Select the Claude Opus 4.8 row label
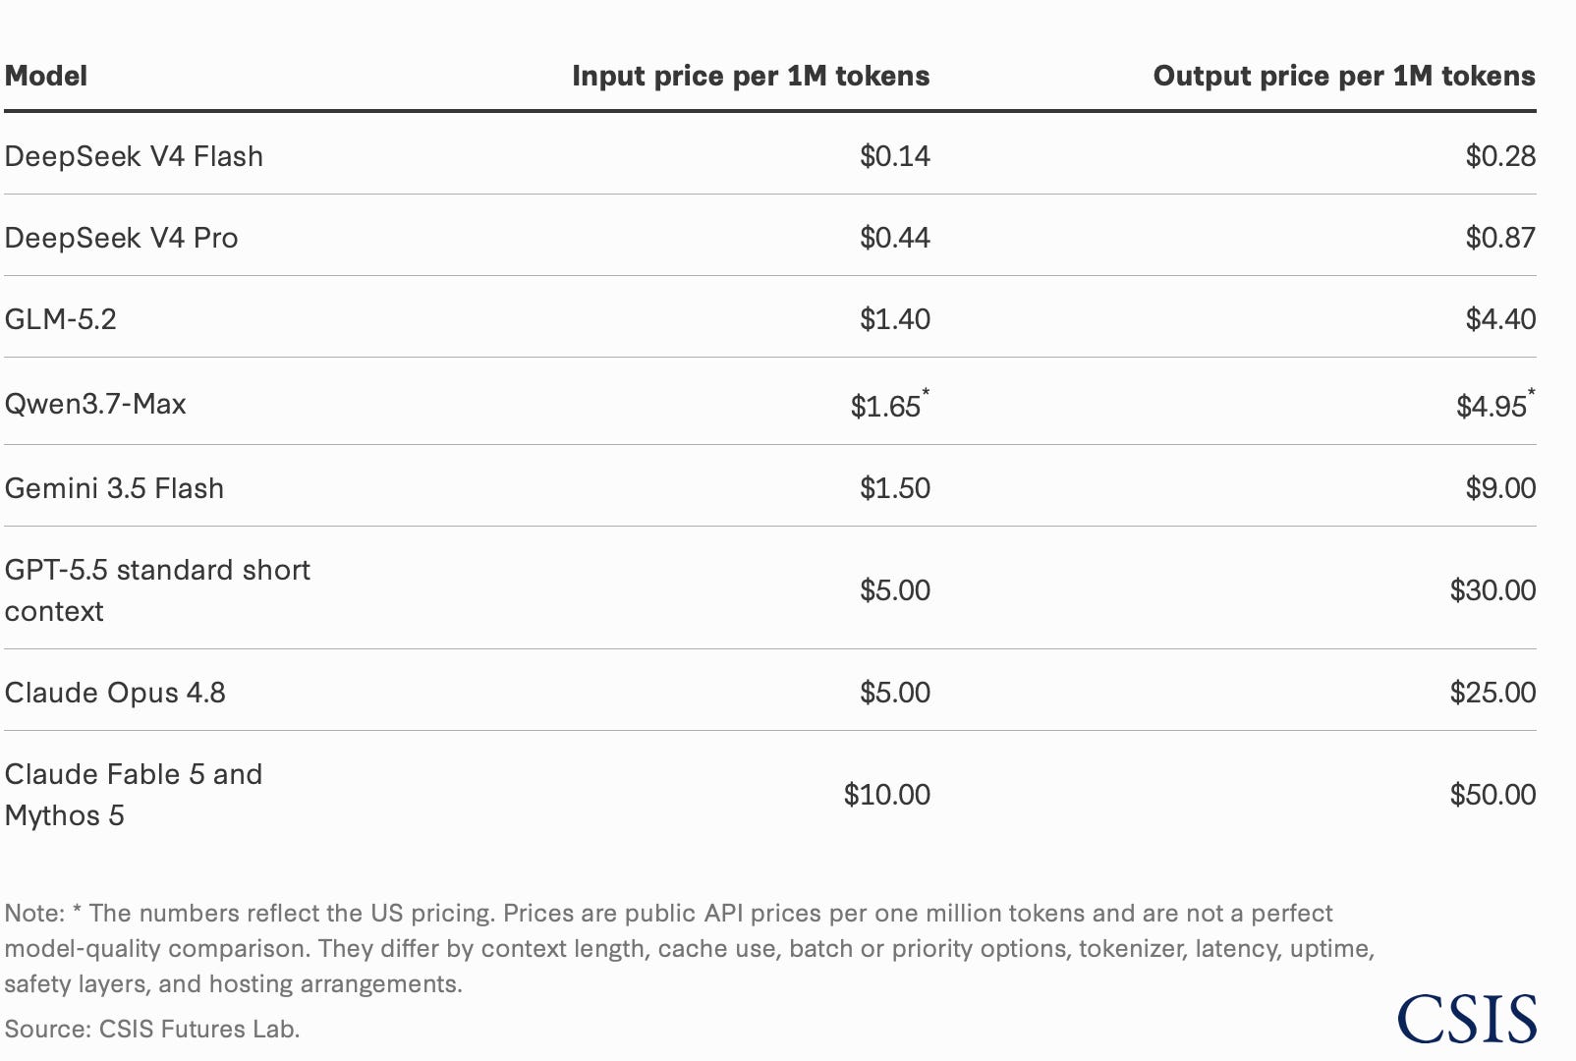Screen dimensions: 1576x1061 point(115,693)
